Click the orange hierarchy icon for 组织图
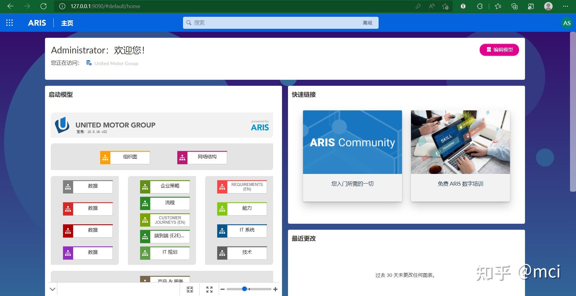 click(105, 158)
